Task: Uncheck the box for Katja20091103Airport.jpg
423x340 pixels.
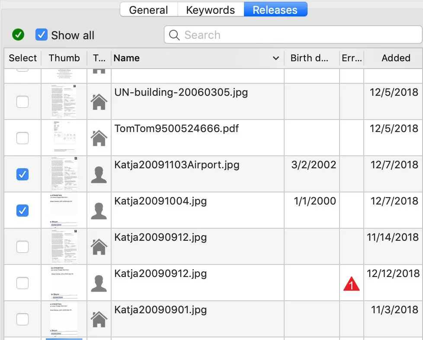Action: [x=22, y=174]
